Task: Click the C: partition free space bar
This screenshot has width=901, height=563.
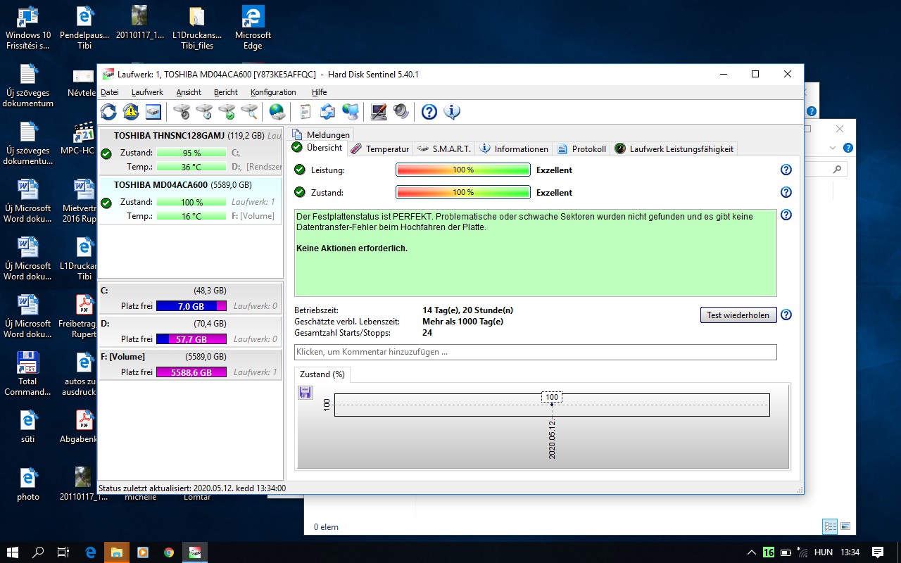Action: [x=191, y=307]
